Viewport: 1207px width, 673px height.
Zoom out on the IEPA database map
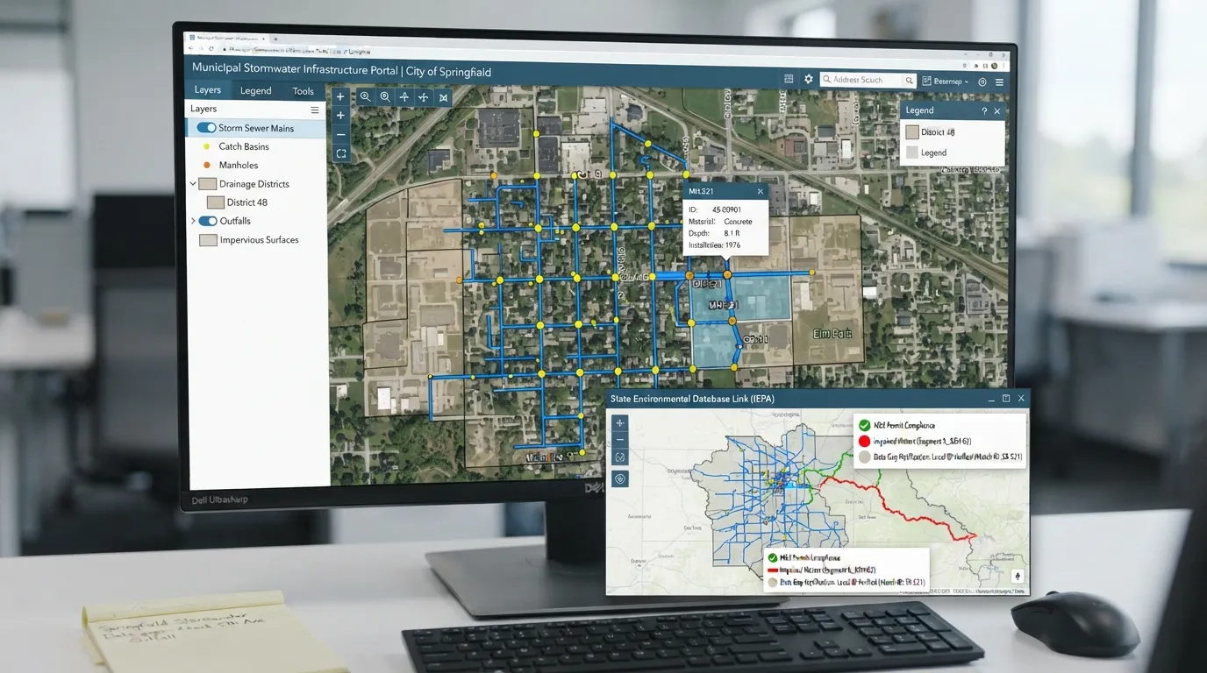pyautogui.click(x=620, y=440)
